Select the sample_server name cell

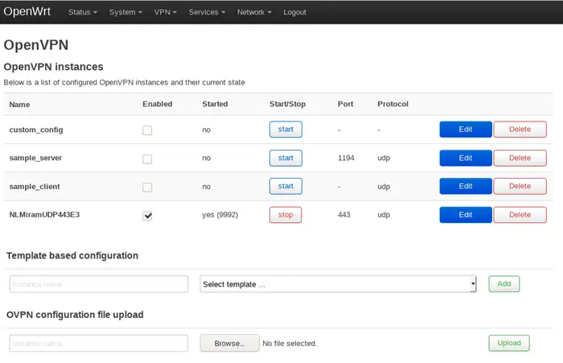(35, 158)
